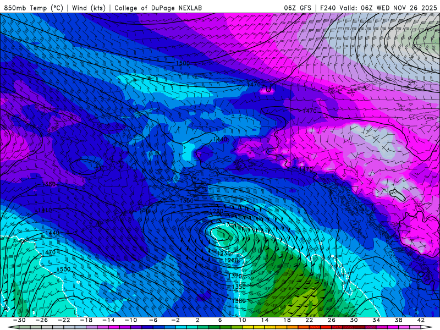This screenshot has width=440, height=330.
Task: Click the 1290 height contour label
Action: pos(216,211)
